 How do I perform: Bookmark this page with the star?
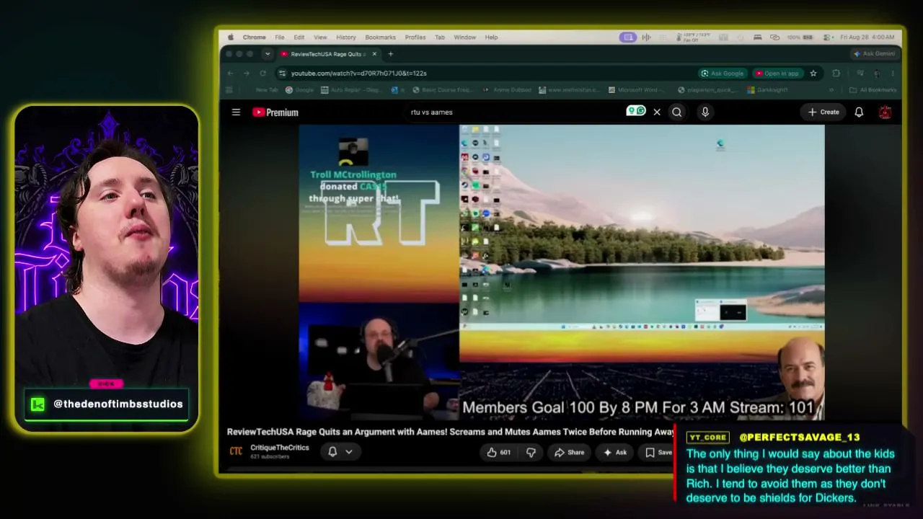click(813, 73)
